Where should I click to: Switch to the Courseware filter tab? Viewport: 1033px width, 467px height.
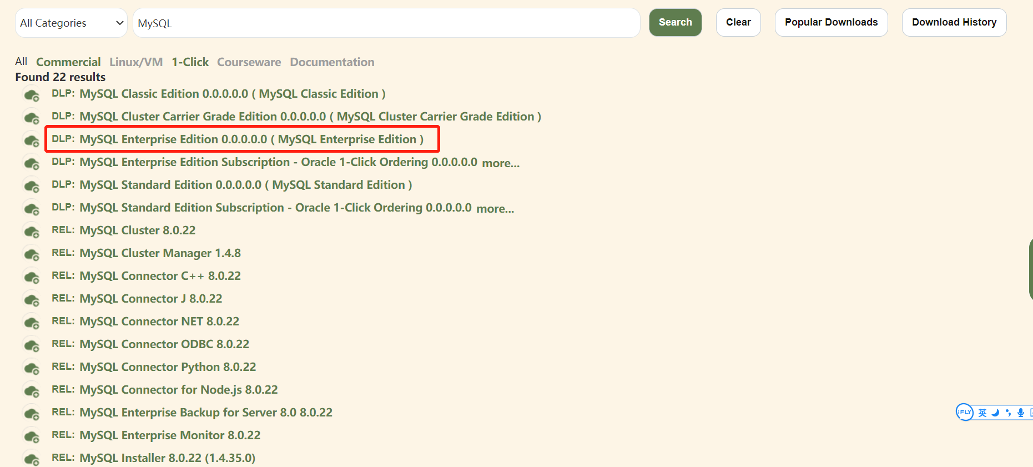click(249, 62)
